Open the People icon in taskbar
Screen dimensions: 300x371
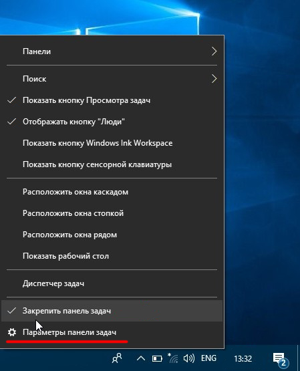pyautogui.click(x=117, y=358)
